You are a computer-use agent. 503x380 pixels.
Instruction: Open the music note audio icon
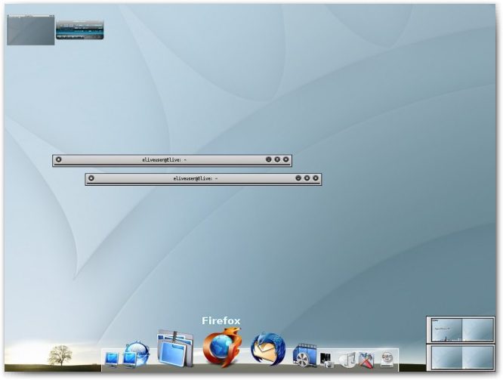[347, 359]
